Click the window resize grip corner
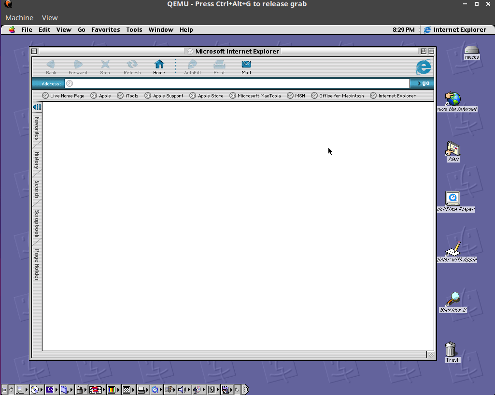The width and height of the screenshot is (495, 395). click(431, 355)
